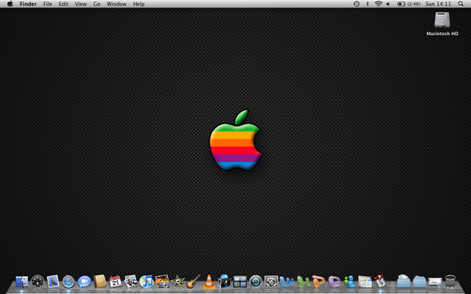
Task: Open the Dock folder stack showing papers
Action: tap(403, 282)
